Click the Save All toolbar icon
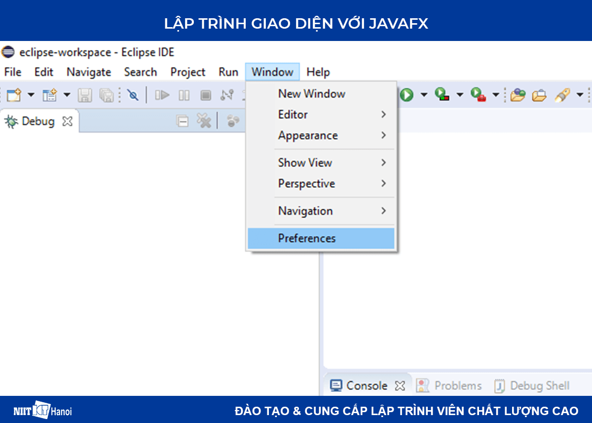This screenshot has height=423, width=592. coord(107,95)
